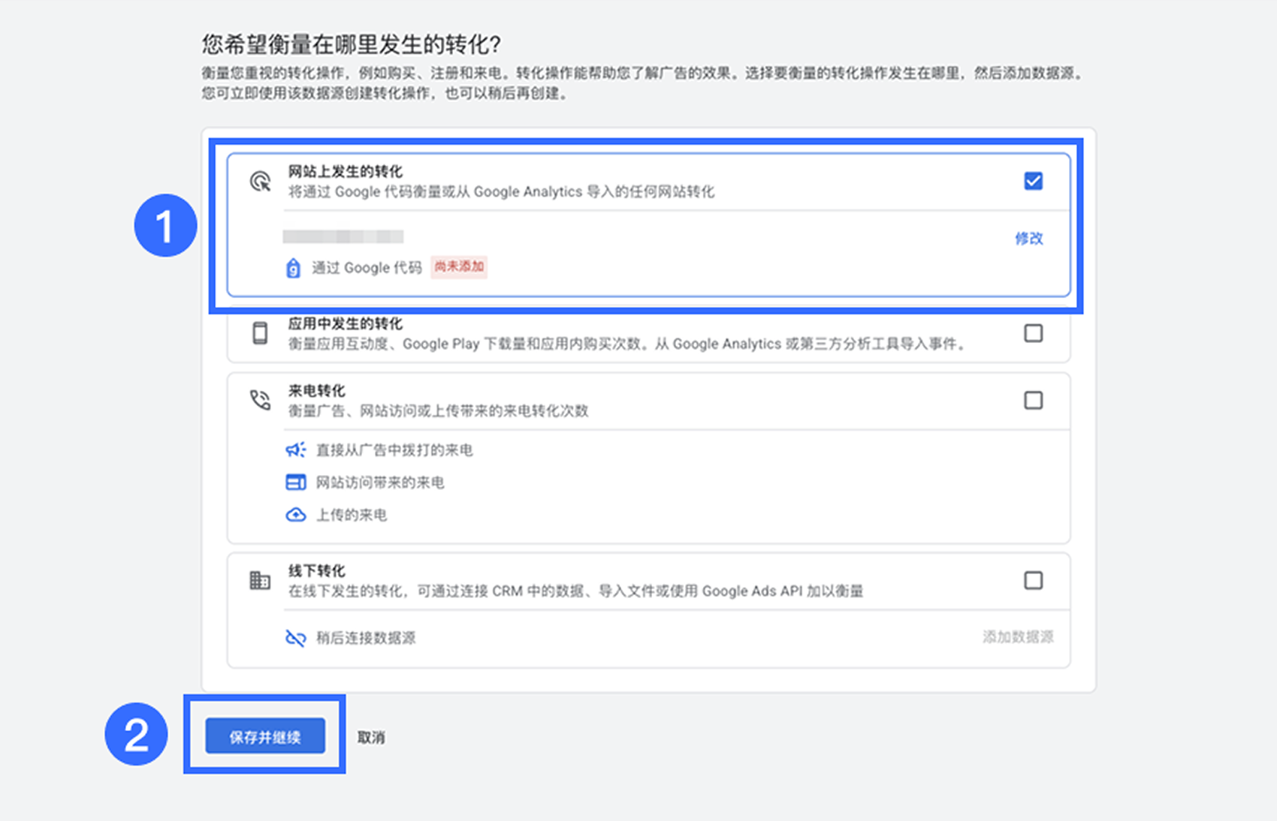Tick the 来电转化 checkbox

(x=1033, y=400)
